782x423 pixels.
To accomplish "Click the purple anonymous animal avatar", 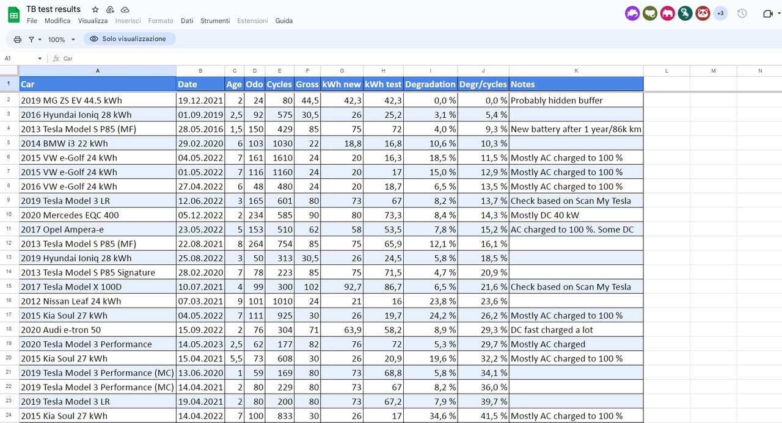I will pos(632,13).
